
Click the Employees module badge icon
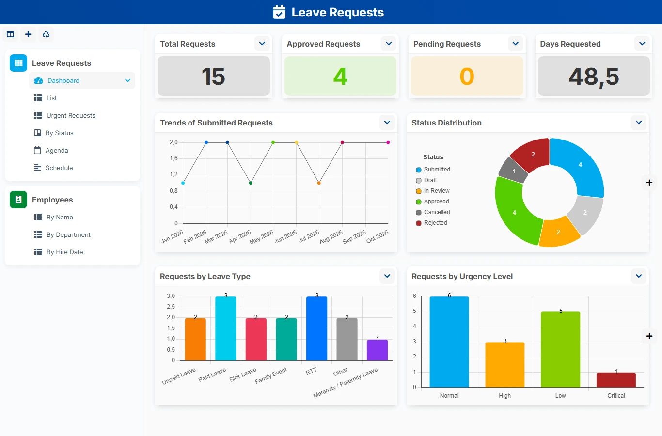click(x=18, y=200)
